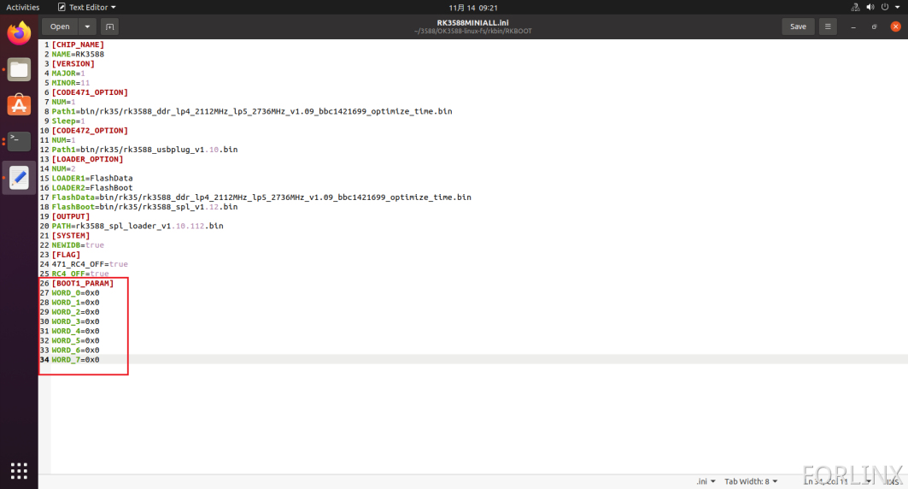Click the LOADER1=FlashData line
The height and width of the screenshot is (489, 908).
click(x=92, y=179)
